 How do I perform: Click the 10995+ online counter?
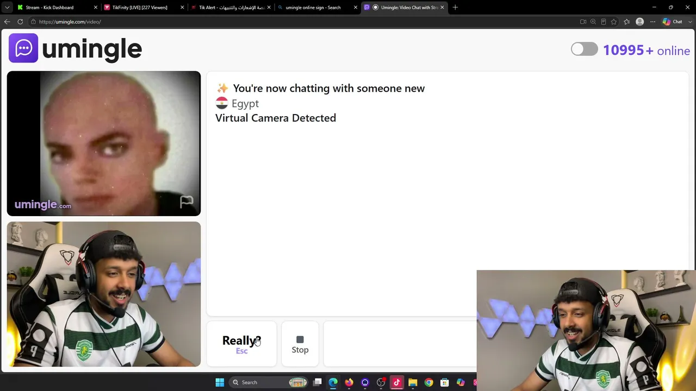coord(647,51)
